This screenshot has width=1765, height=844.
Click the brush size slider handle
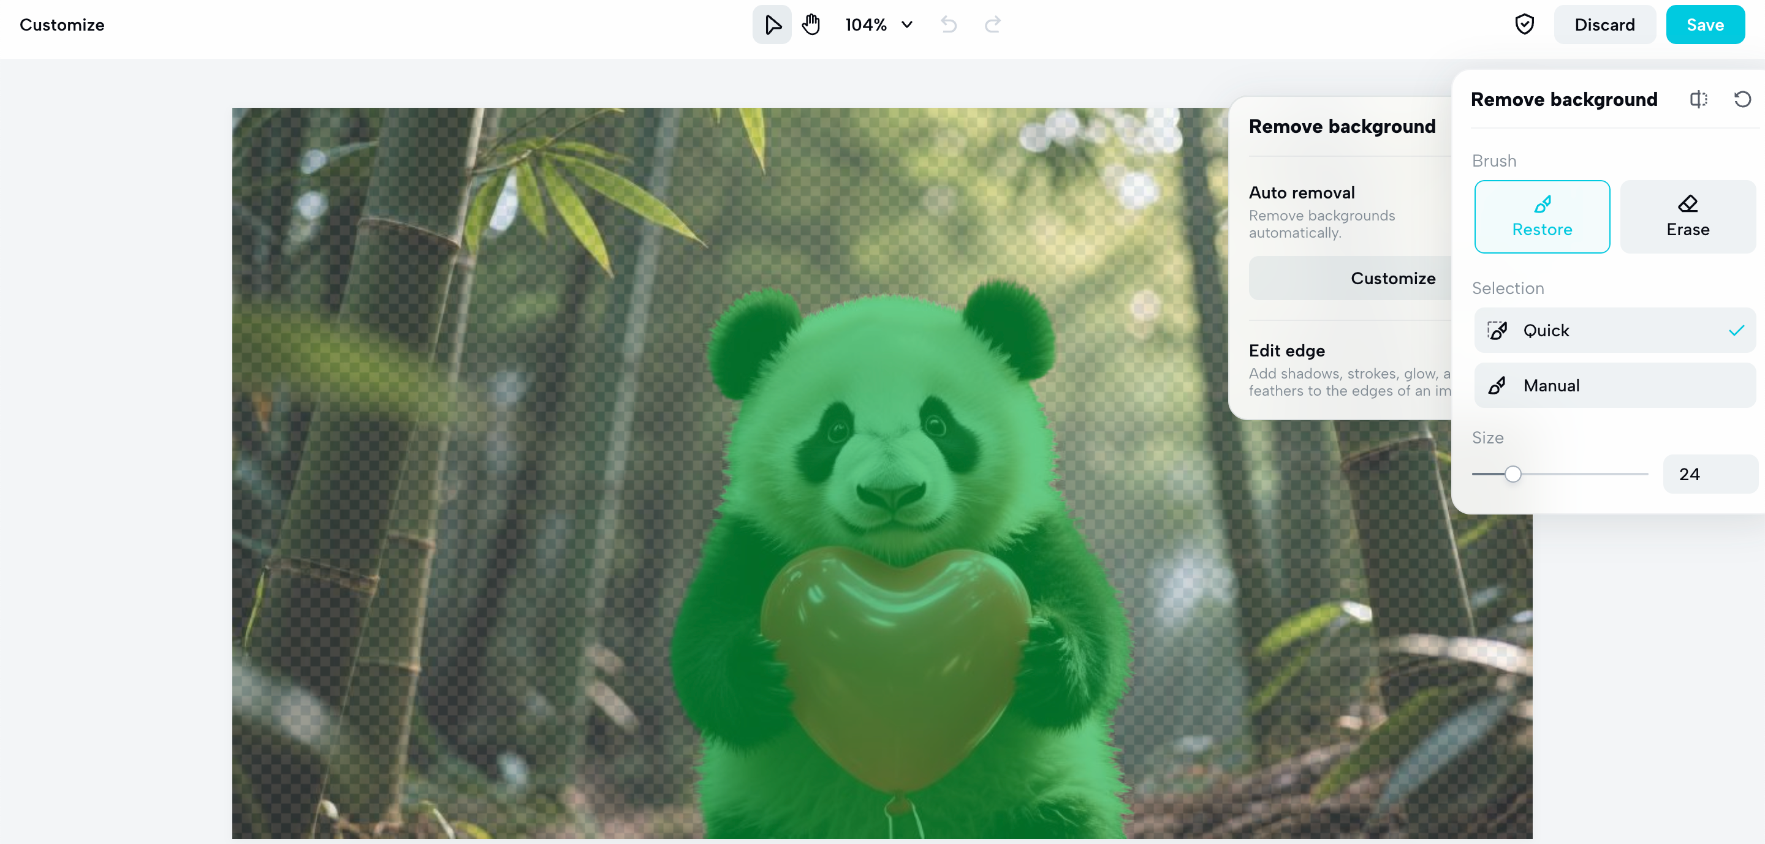click(x=1513, y=473)
